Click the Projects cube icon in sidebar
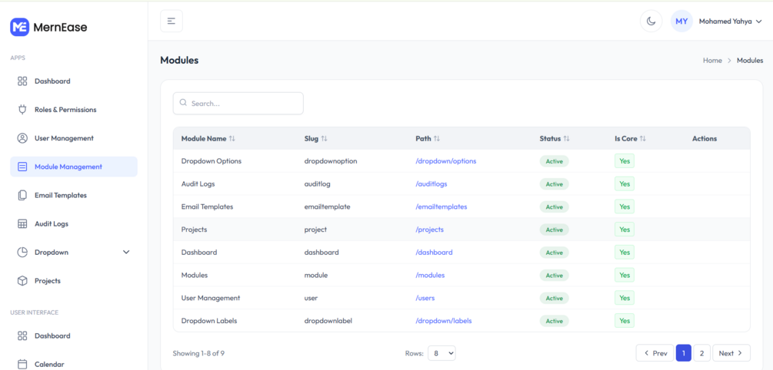Image resolution: width=773 pixels, height=370 pixels. (x=22, y=281)
